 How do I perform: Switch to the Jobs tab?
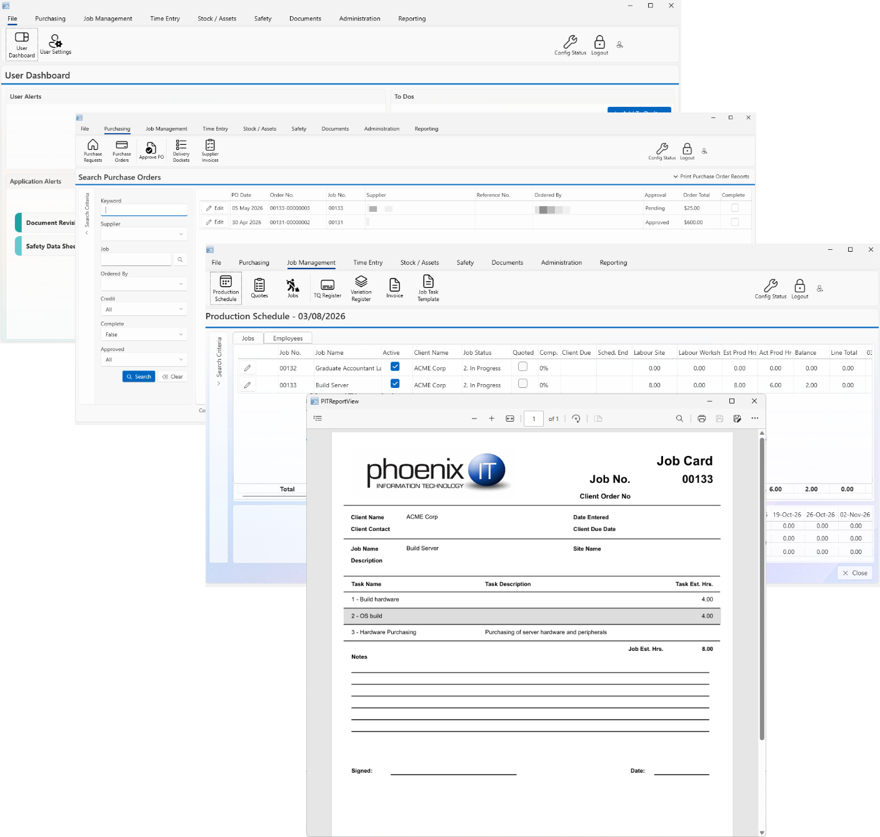coord(248,338)
